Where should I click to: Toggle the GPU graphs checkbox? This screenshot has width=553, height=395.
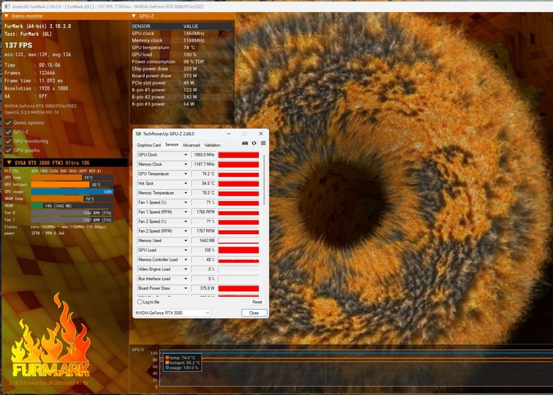click(x=8, y=150)
